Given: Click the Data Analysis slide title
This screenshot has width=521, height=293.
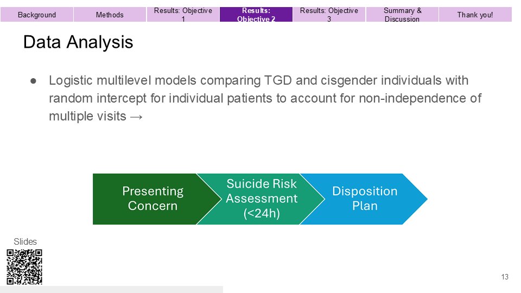Looking at the screenshot, I should [x=78, y=42].
